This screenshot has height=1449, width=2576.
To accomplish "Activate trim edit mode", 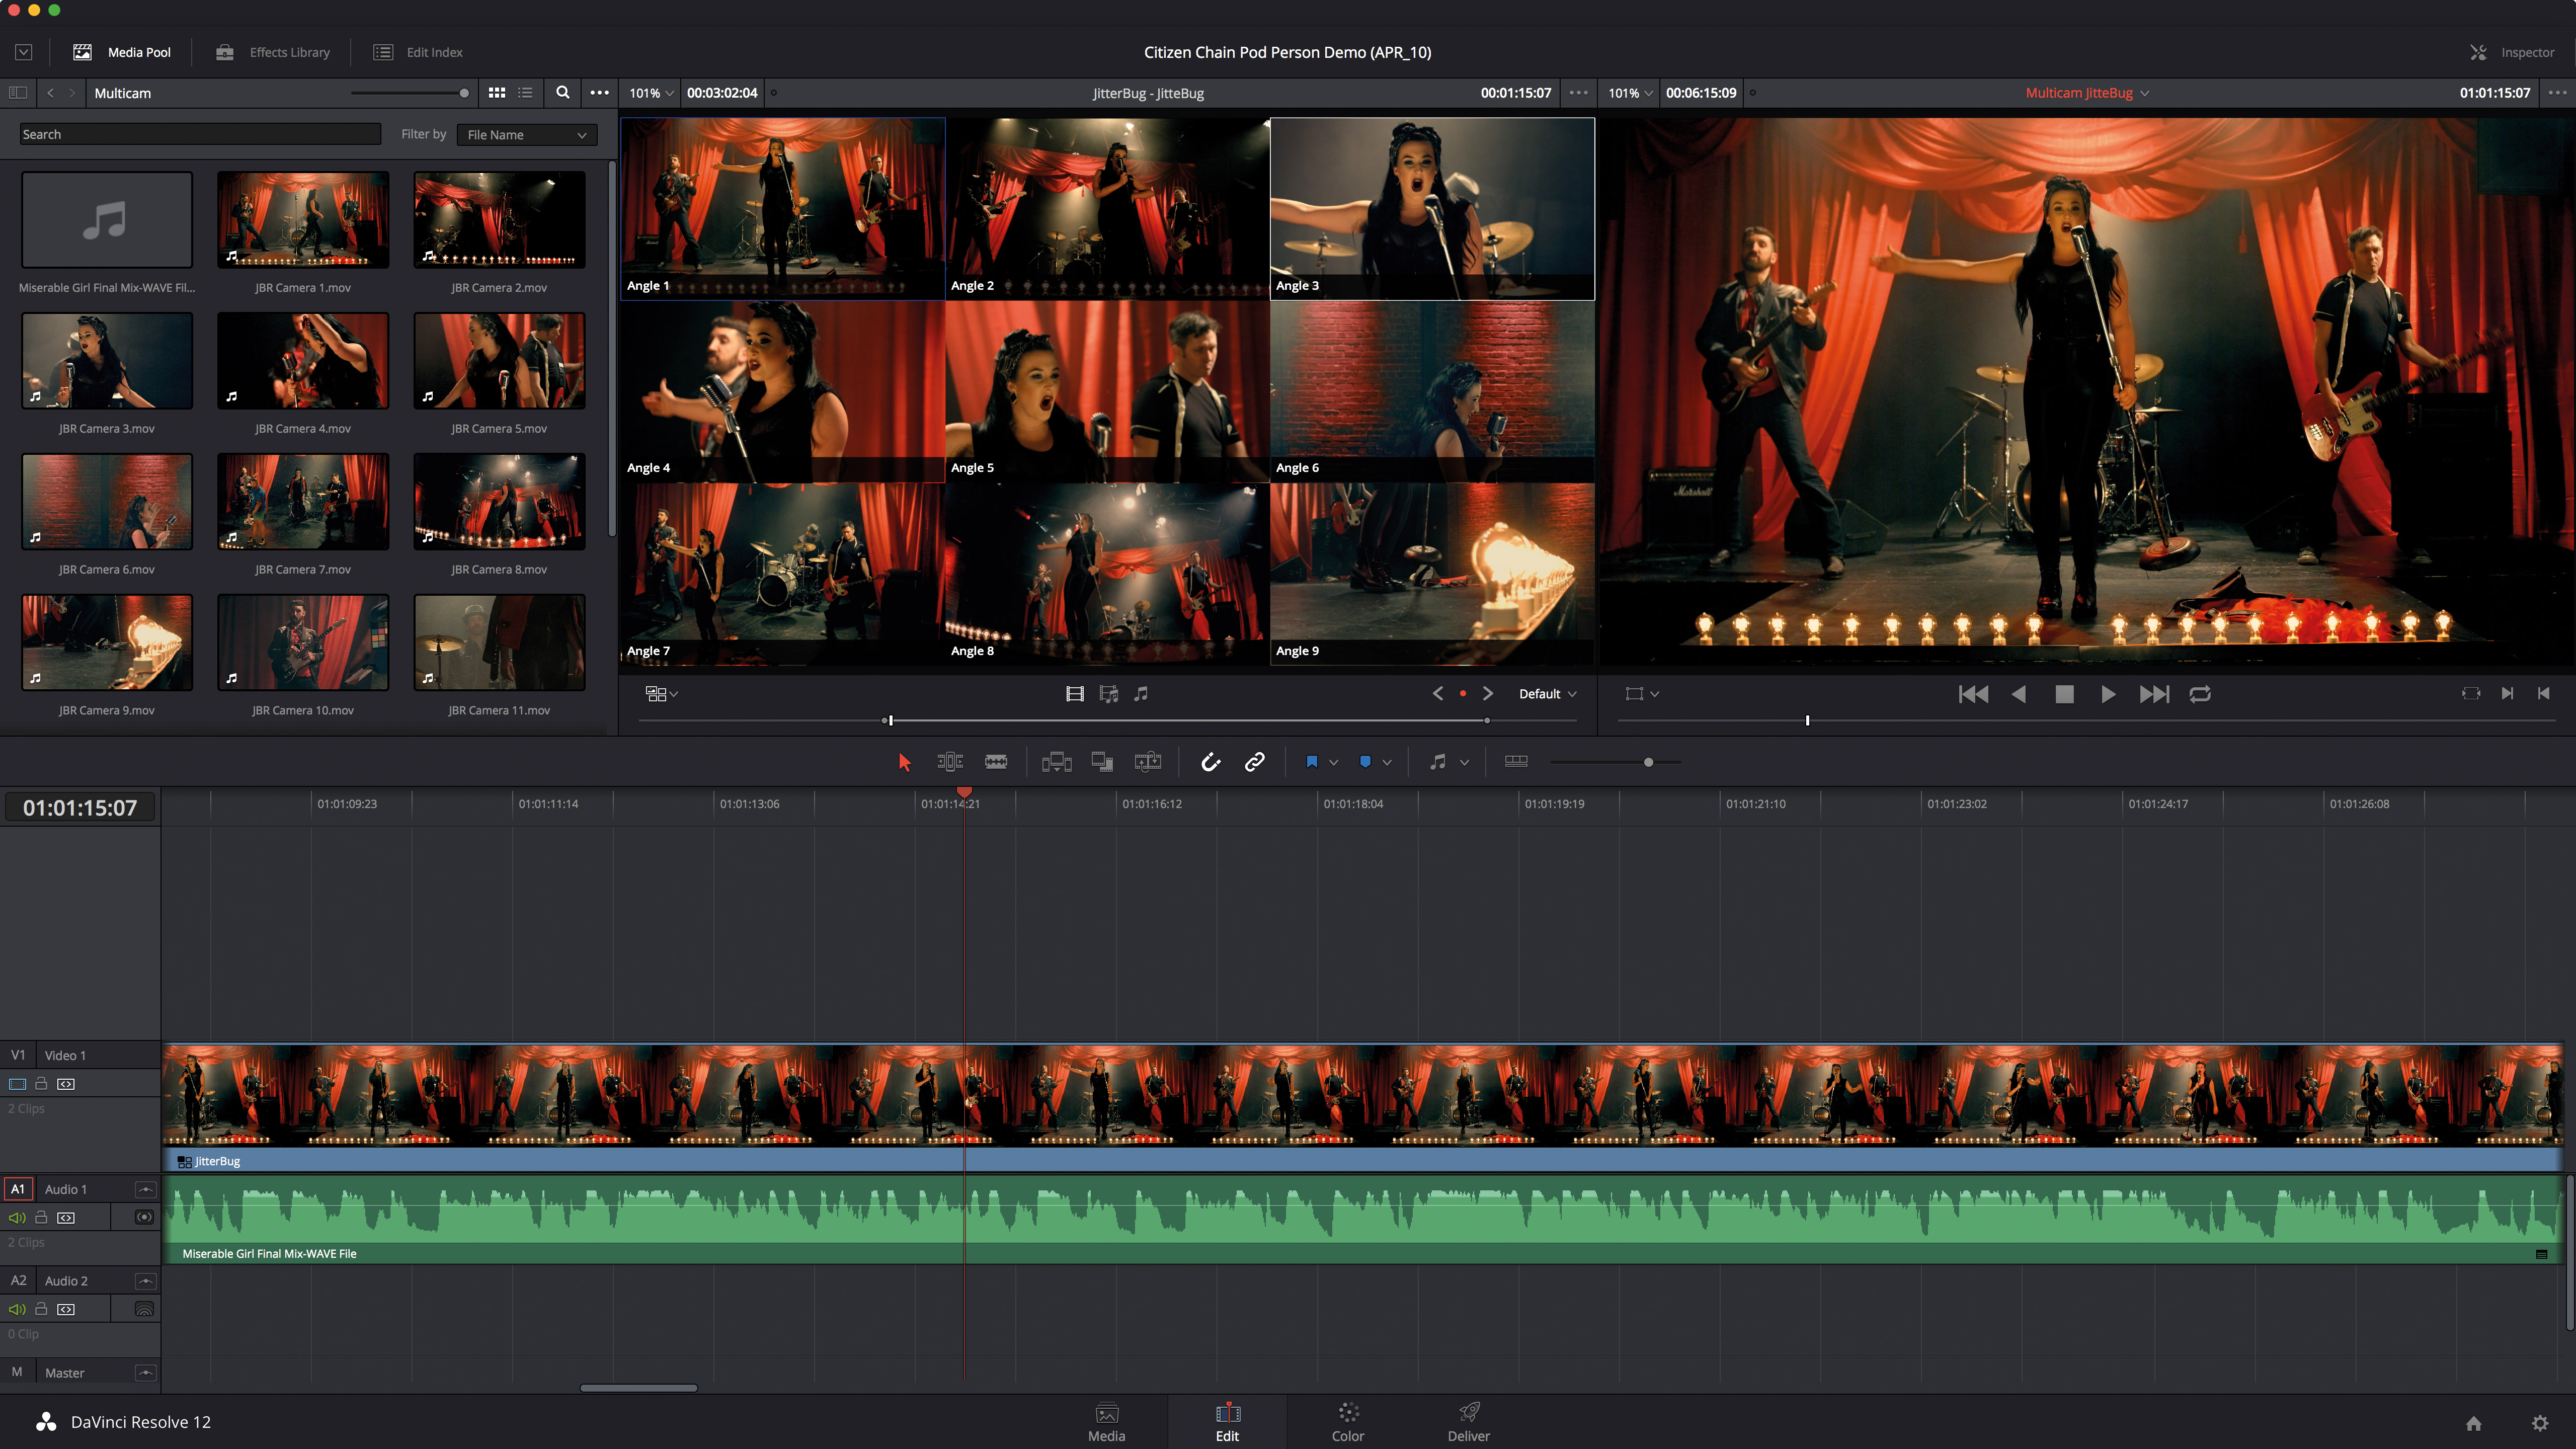I will 949,761.
